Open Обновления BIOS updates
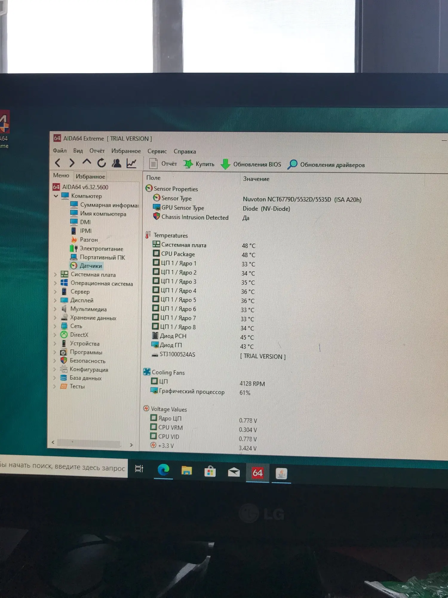 point(251,164)
